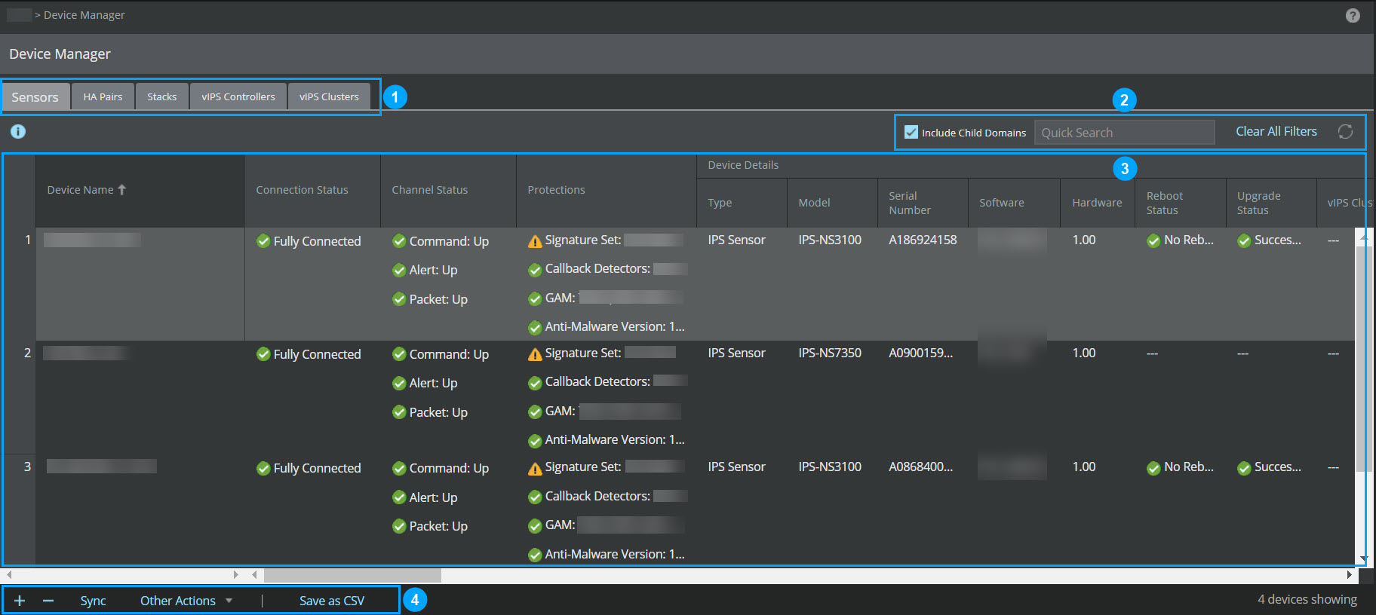This screenshot has width=1376, height=615.
Task: Click row 1 Command: Up status check icon
Action: (399, 241)
